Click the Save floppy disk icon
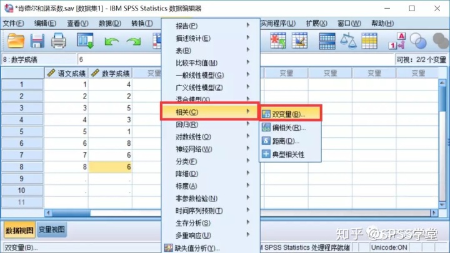The width and height of the screenshot is (450, 253). click(x=37, y=41)
